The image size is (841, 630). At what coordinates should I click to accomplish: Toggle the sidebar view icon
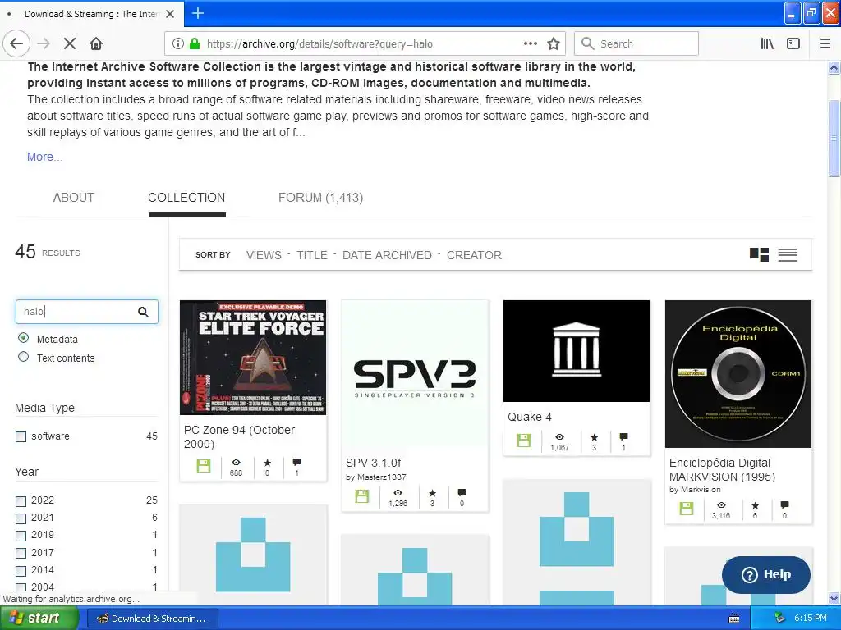(x=793, y=44)
